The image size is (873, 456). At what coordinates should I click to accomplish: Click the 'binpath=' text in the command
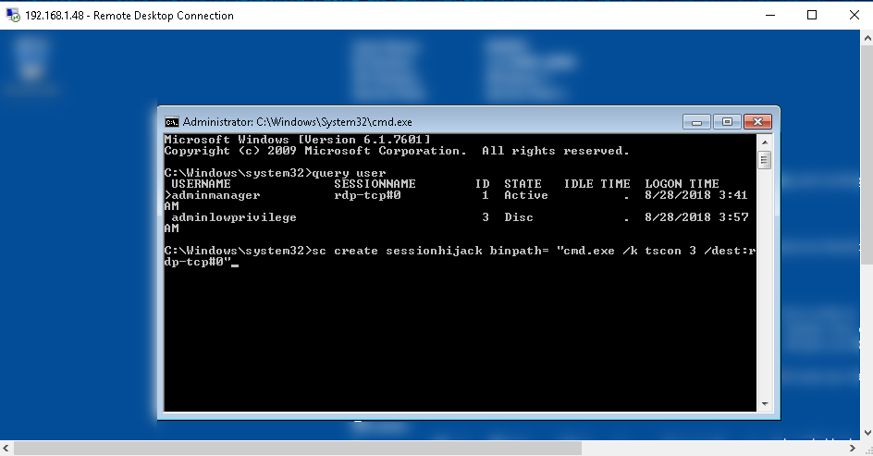pos(520,251)
